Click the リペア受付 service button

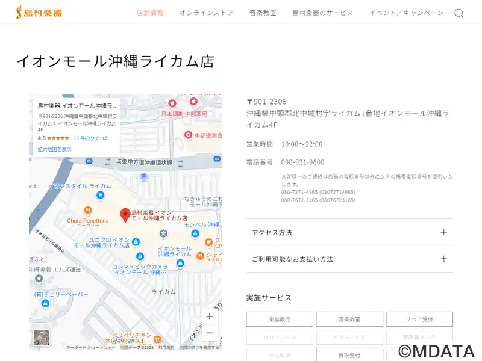pos(419,319)
